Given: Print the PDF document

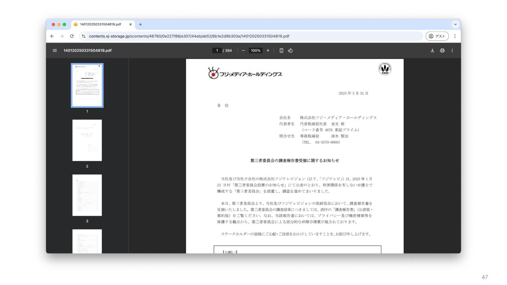Looking at the screenshot, I should [x=442, y=50].
